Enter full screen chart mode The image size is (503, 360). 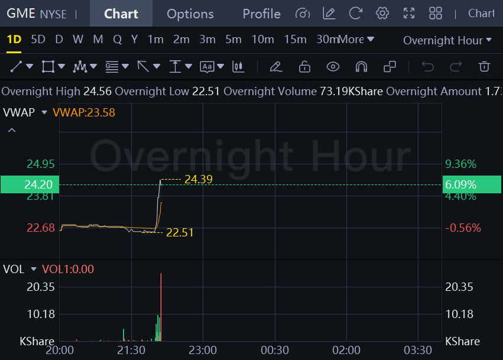(x=409, y=14)
